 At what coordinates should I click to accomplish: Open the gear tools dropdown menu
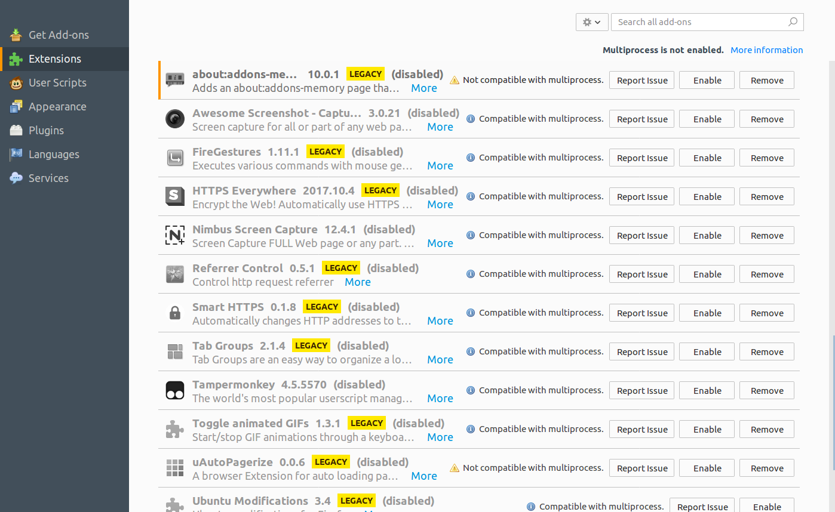592,22
